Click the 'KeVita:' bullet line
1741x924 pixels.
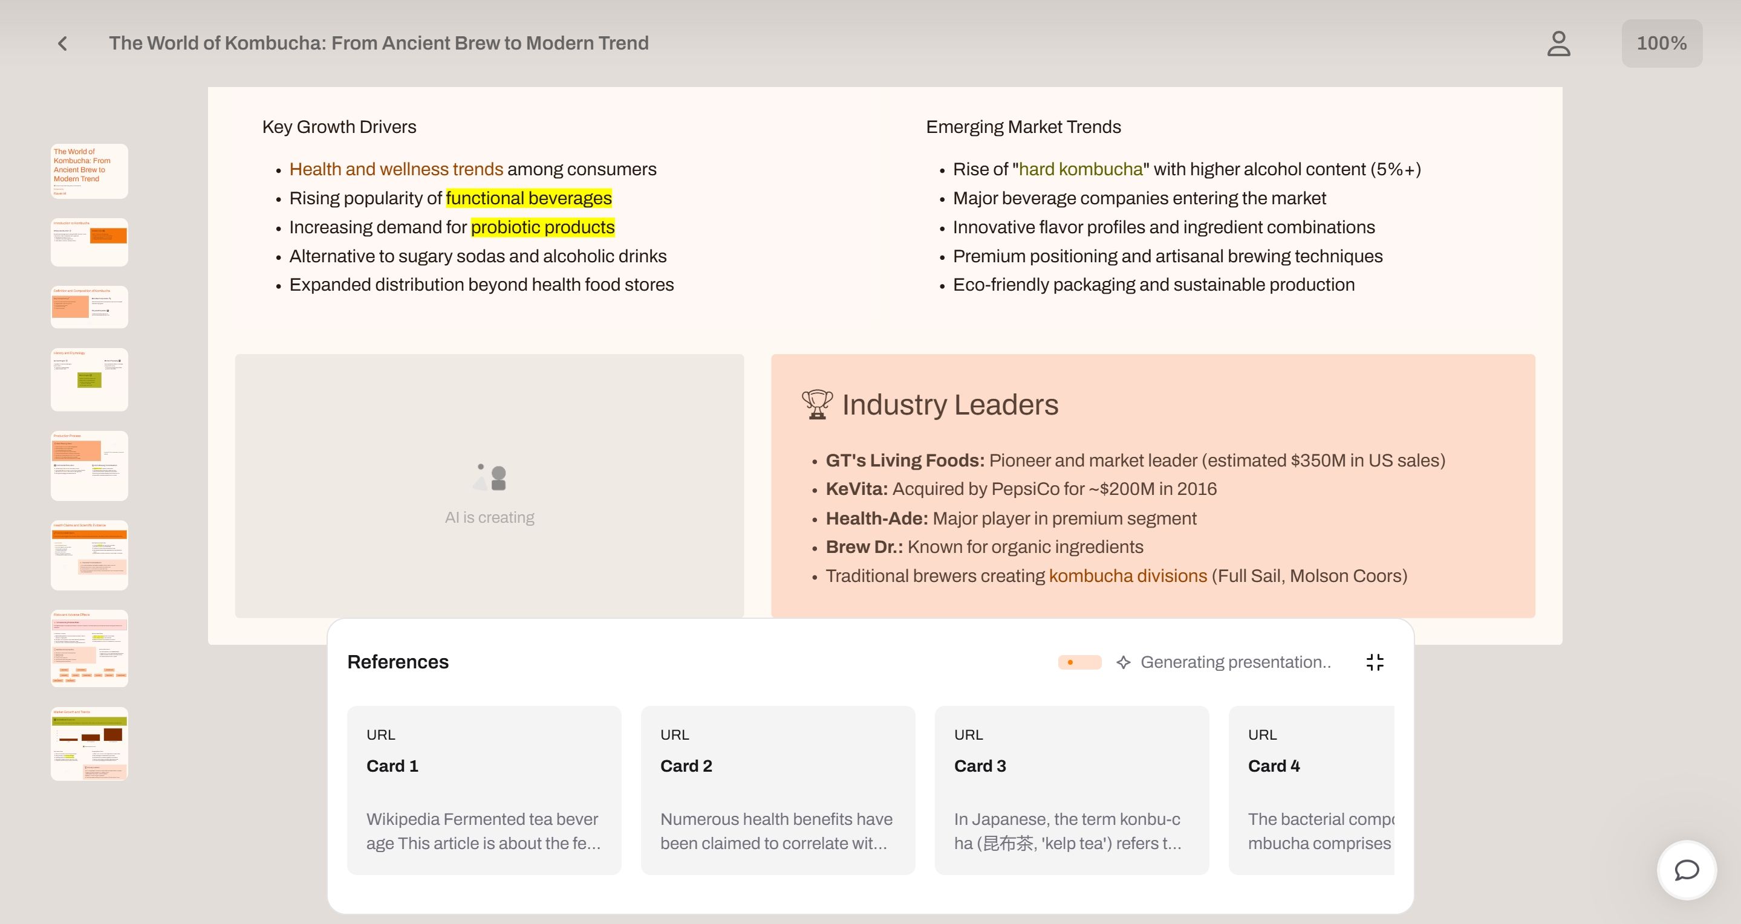point(1021,489)
